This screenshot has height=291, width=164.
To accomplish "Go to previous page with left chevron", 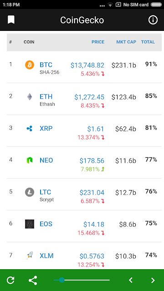I will click(131, 280).
